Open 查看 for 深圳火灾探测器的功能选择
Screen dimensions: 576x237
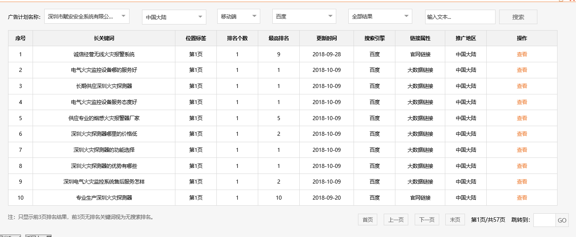click(x=522, y=149)
